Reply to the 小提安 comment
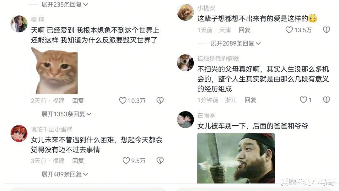The height and width of the screenshot is (191, 339). click(x=245, y=30)
